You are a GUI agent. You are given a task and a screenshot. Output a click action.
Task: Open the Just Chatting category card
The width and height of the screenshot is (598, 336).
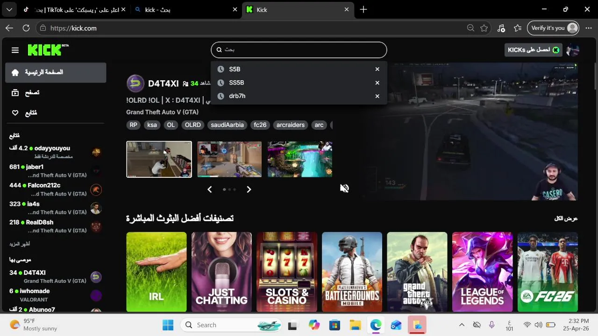click(221, 272)
